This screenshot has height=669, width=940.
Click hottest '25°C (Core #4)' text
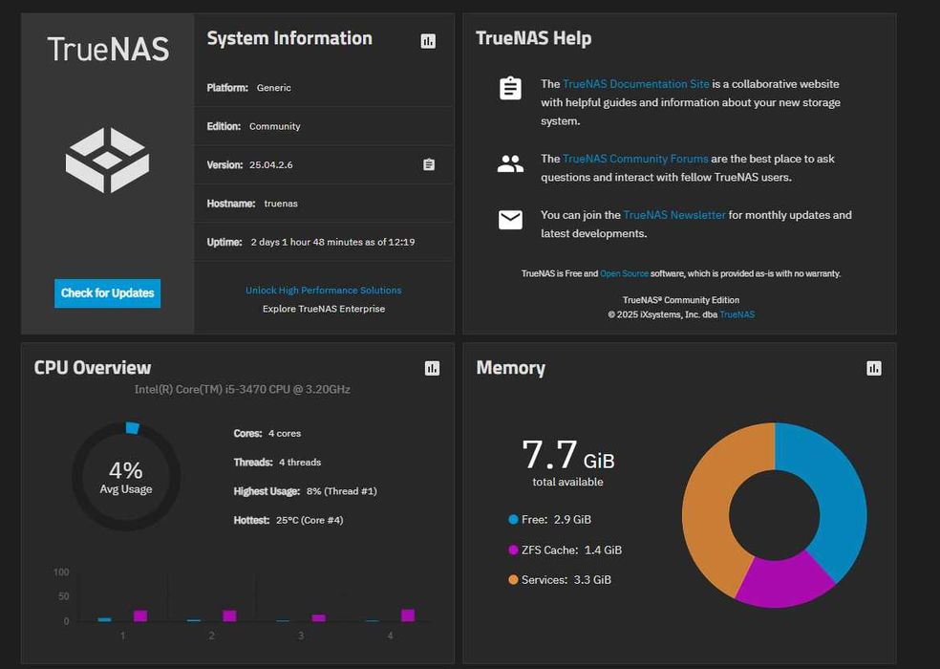(310, 520)
